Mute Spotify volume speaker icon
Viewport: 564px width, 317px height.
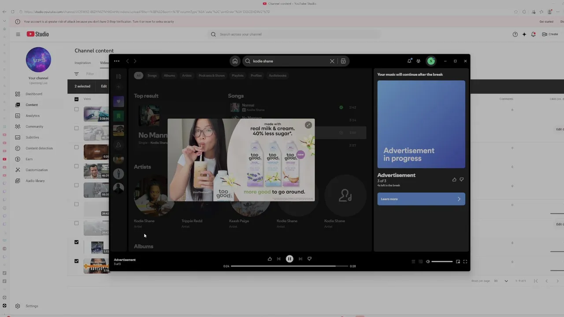pyautogui.click(x=427, y=262)
